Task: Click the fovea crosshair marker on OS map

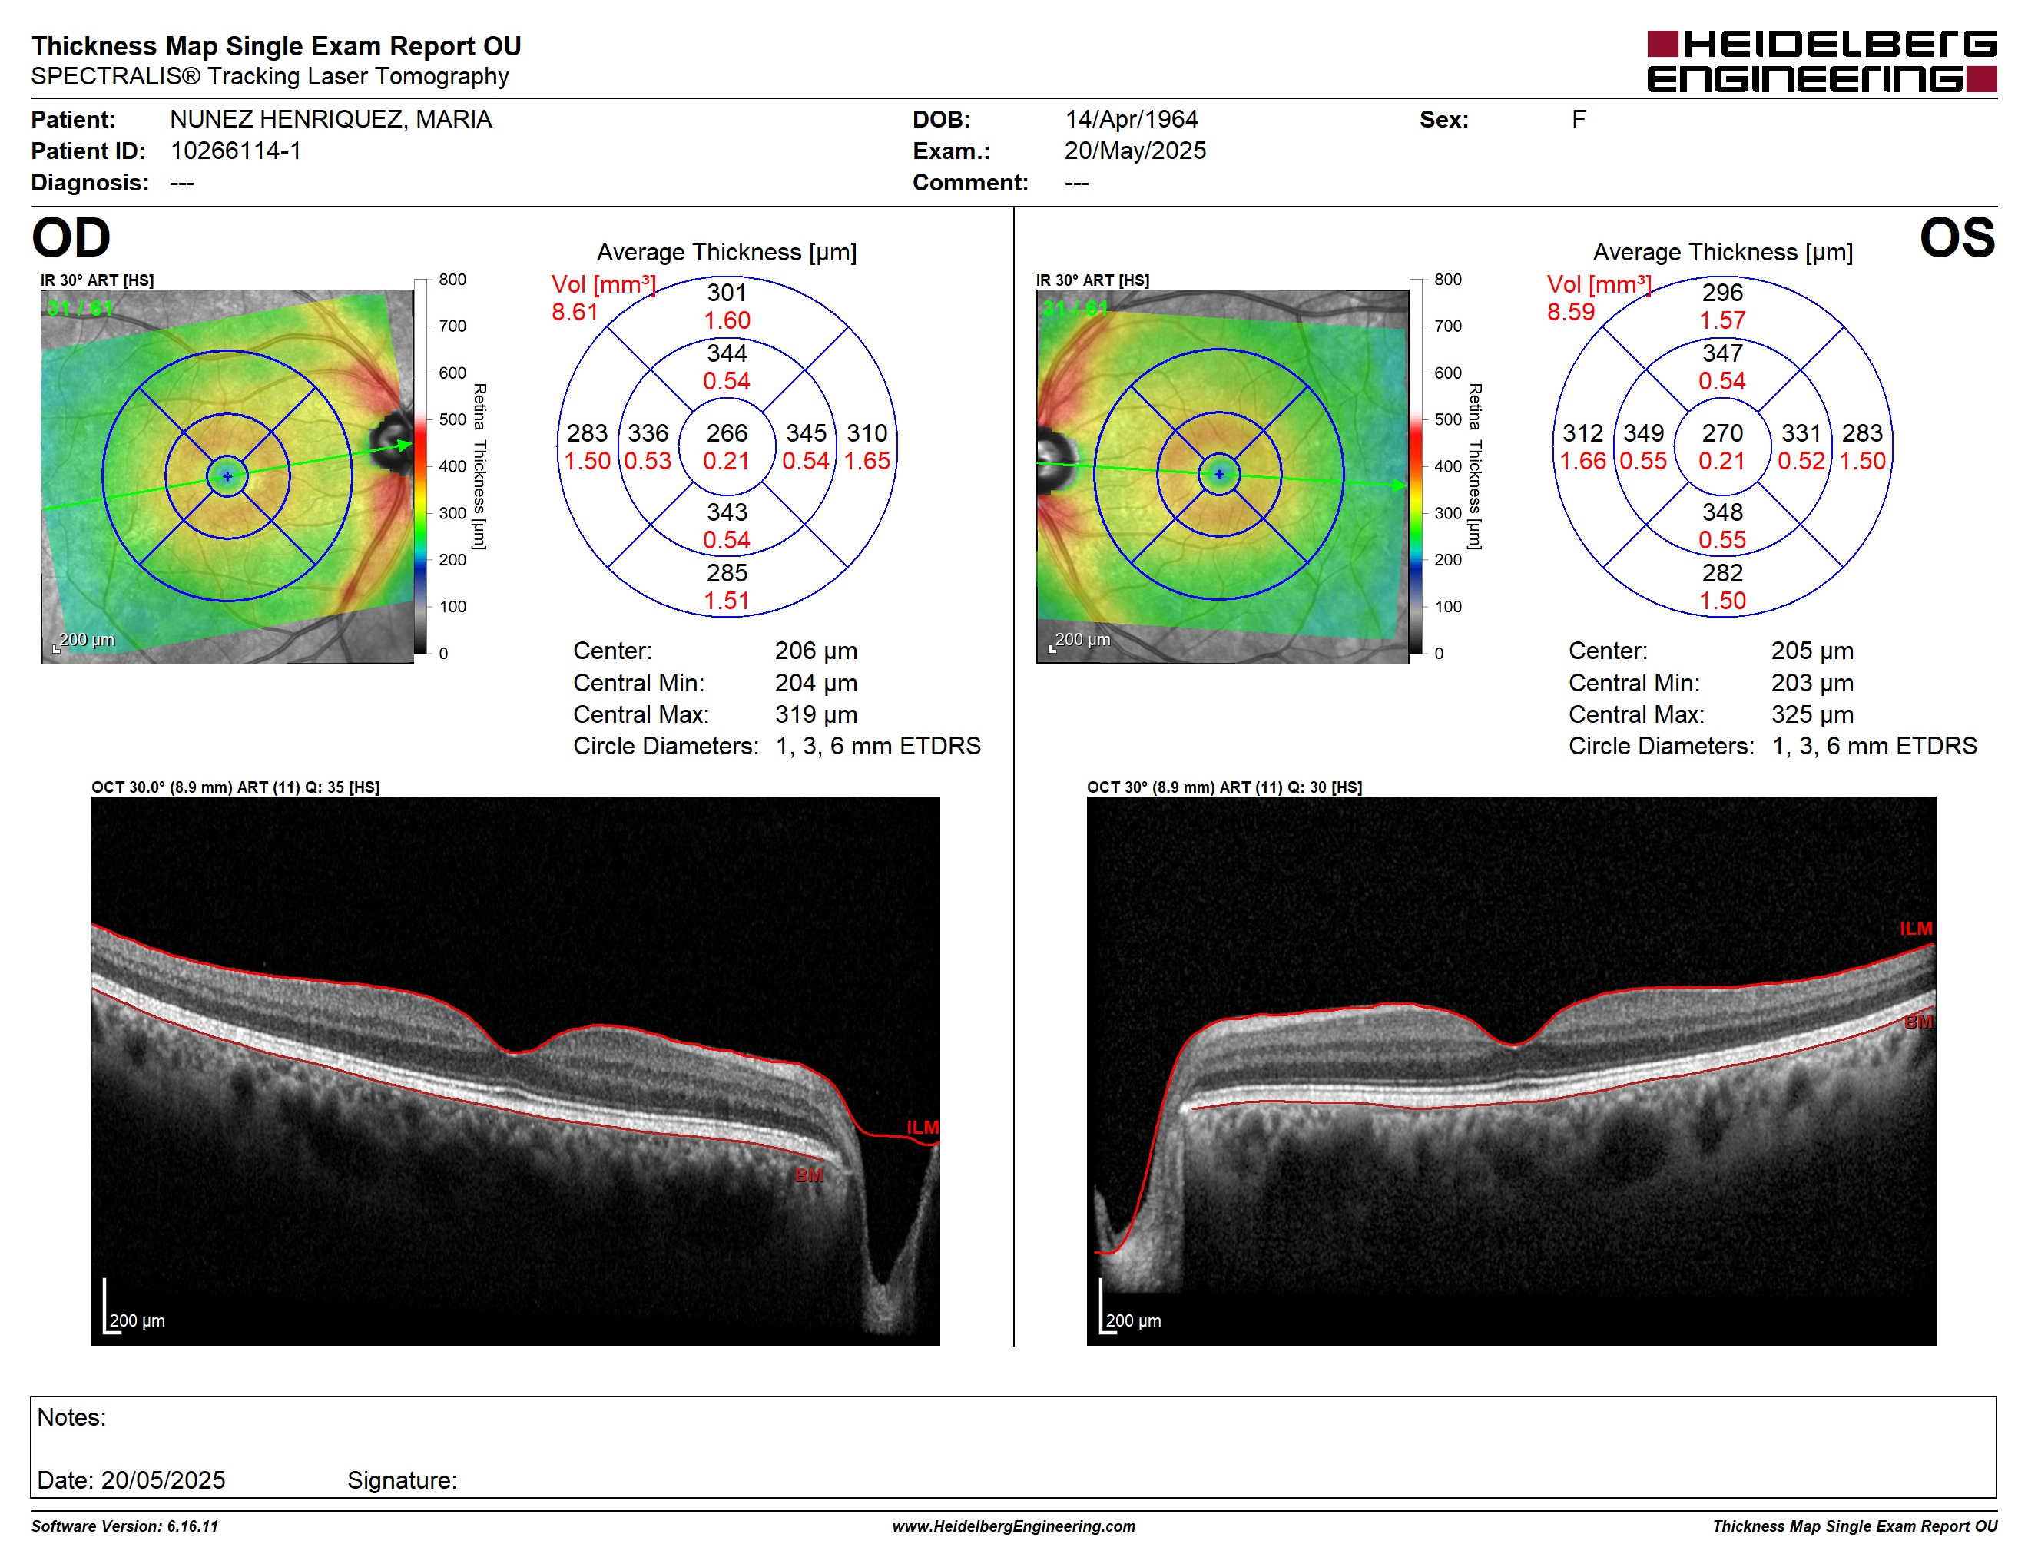Action: coord(1219,475)
